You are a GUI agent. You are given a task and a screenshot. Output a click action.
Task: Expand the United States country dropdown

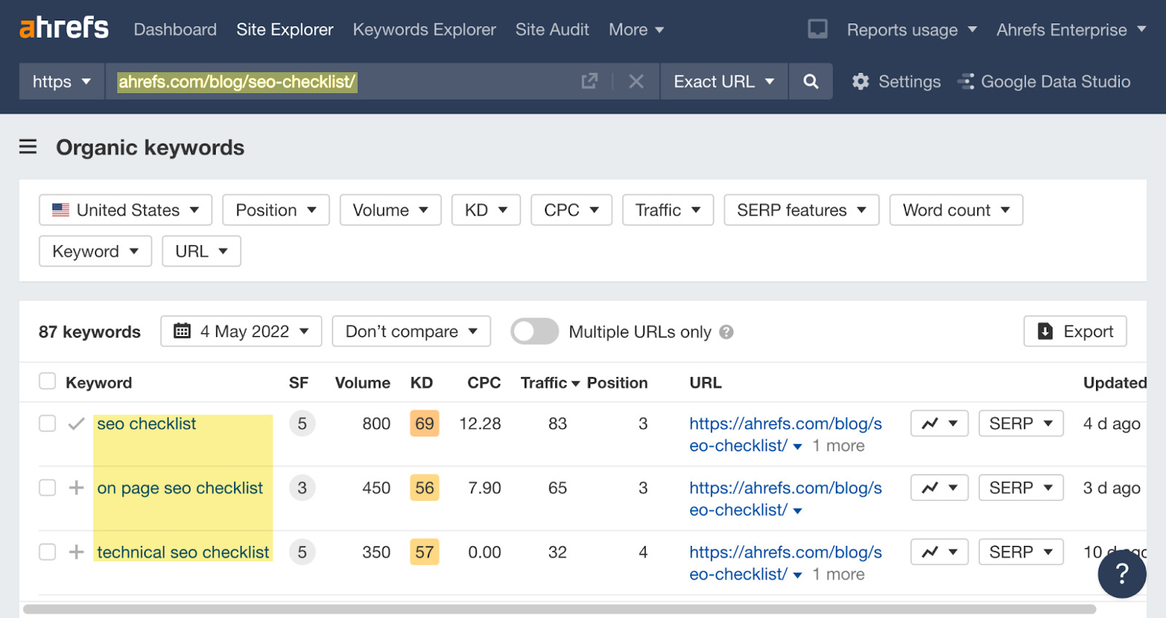(x=125, y=210)
